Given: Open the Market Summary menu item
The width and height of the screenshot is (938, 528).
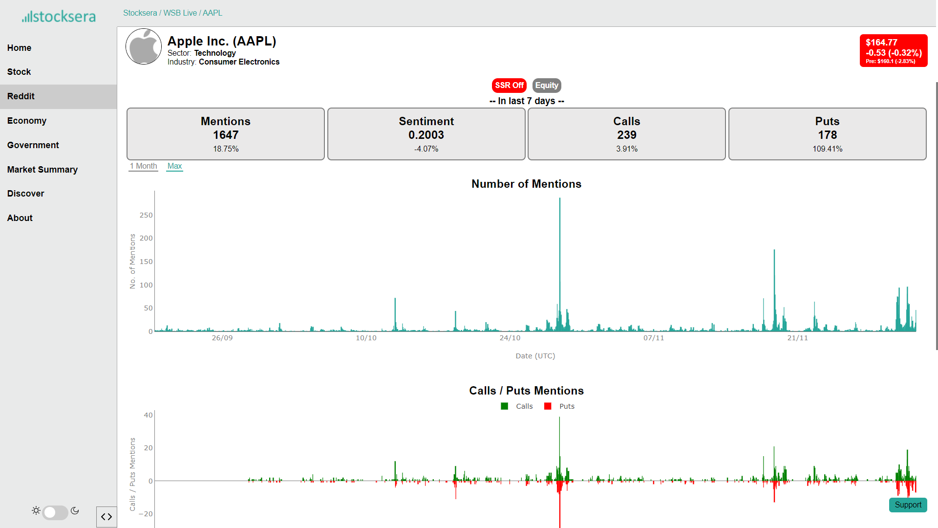Looking at the screenshot, I should pos(43,170).
